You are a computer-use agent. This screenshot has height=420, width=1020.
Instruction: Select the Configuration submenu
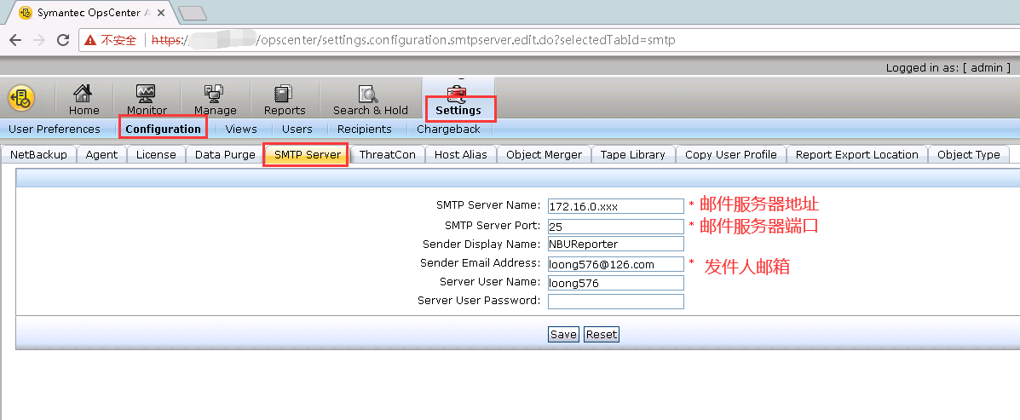164,129
